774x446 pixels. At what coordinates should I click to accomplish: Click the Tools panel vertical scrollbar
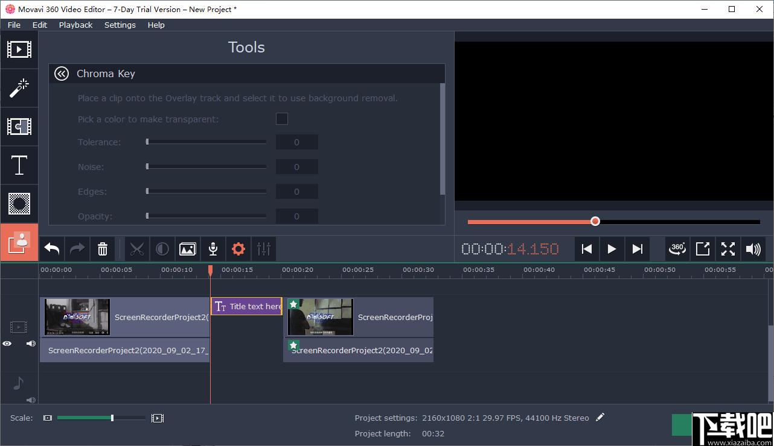tap(443, 139)
